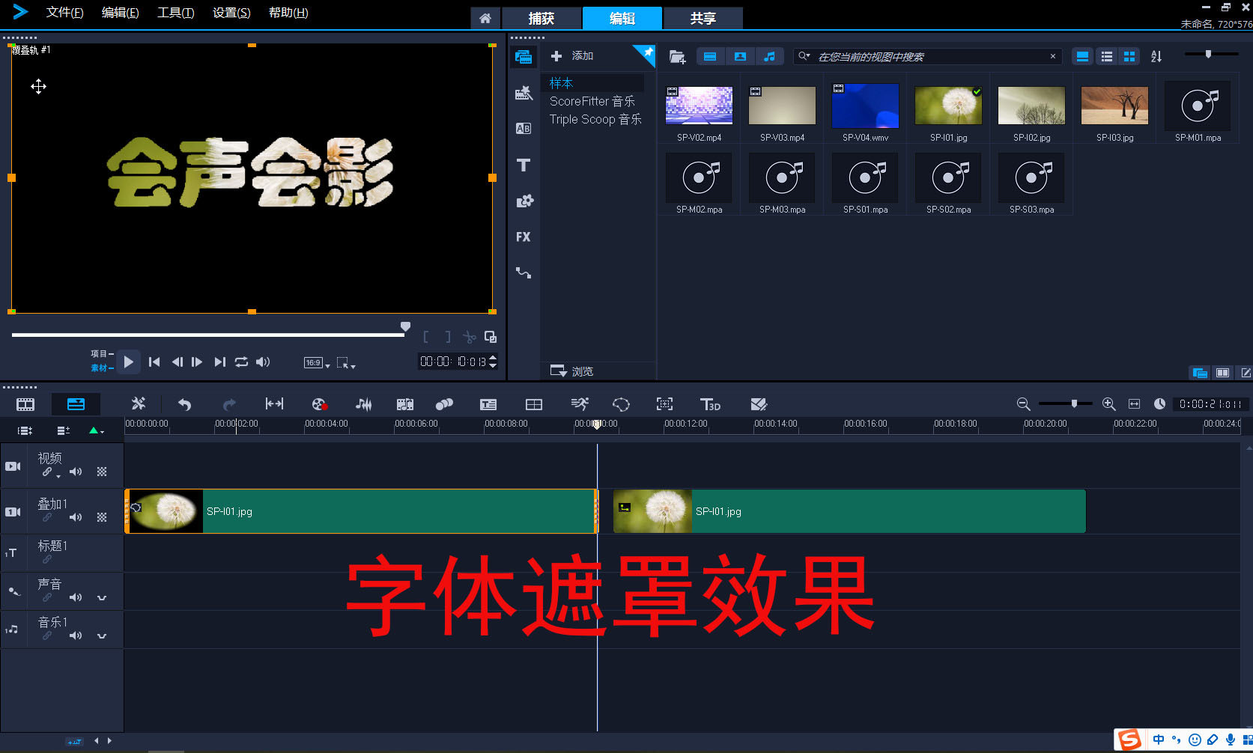The height and width of the screenshot is (753, 1253).
Task: Open the Pan and Zoom tool
Action: click(x=664, y=404)
